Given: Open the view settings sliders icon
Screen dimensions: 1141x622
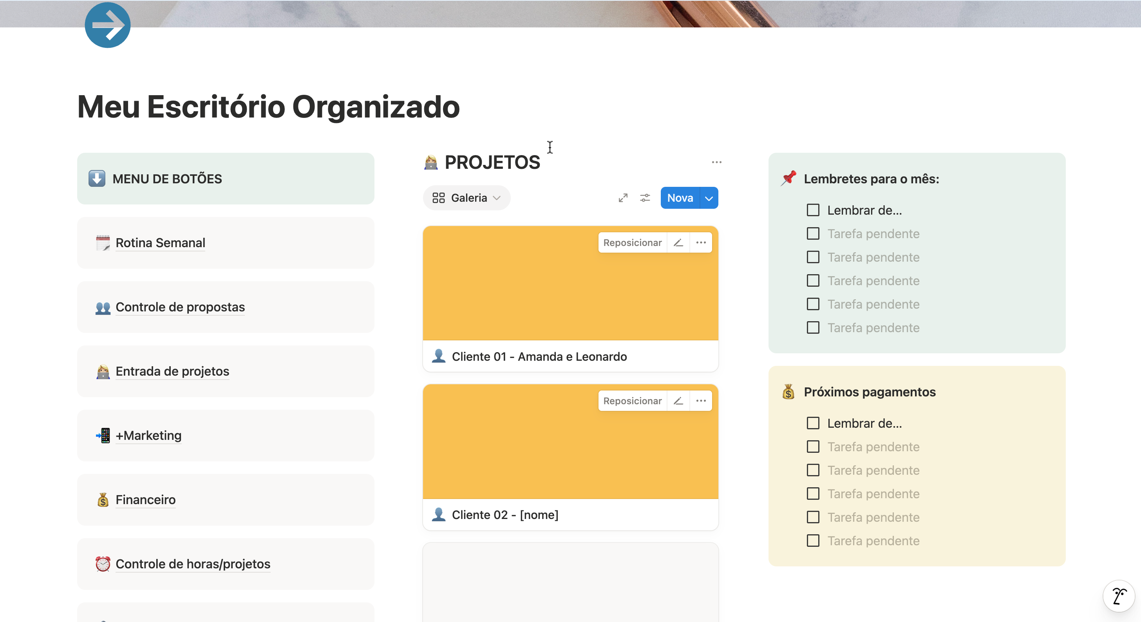Looking at the screenshot, I should (x=645, y=198).
